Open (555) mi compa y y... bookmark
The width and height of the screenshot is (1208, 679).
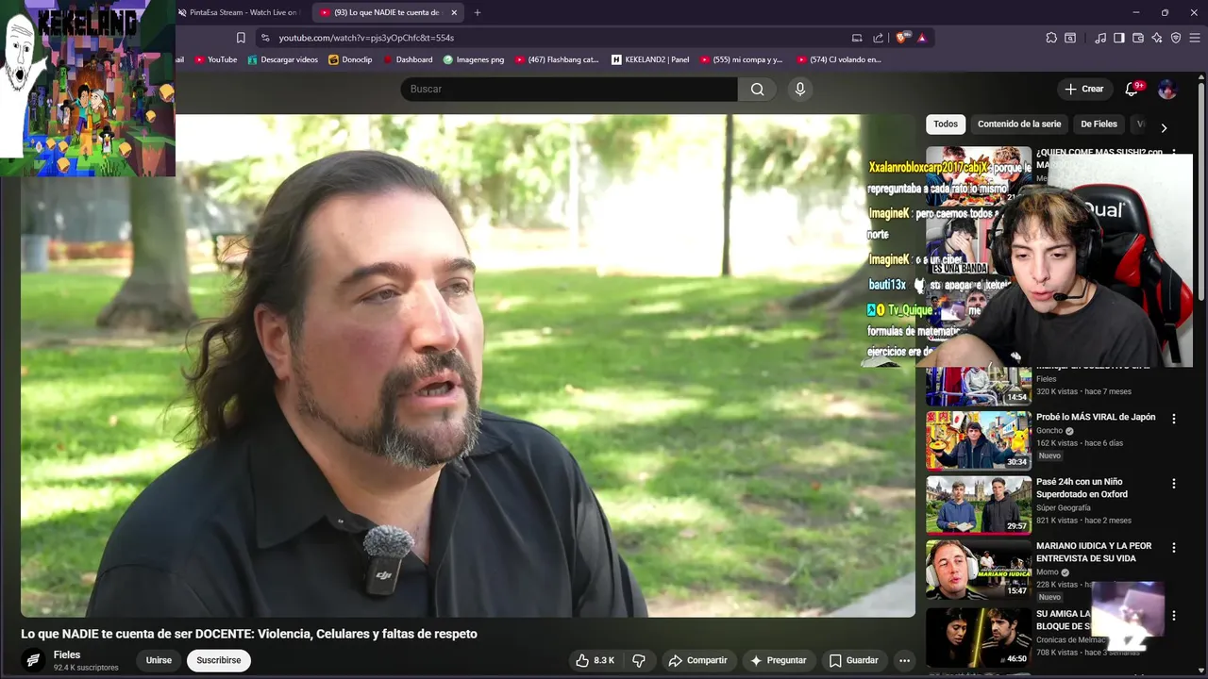(740, 59)
